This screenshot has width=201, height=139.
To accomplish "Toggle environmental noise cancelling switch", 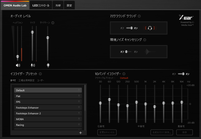I will coord(128,52).
